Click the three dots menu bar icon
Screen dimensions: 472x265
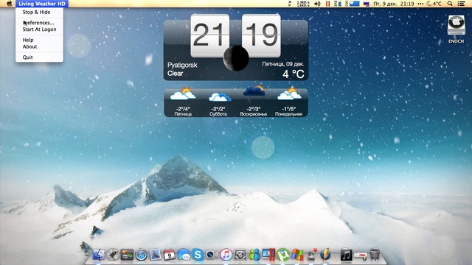coord(420,4)
